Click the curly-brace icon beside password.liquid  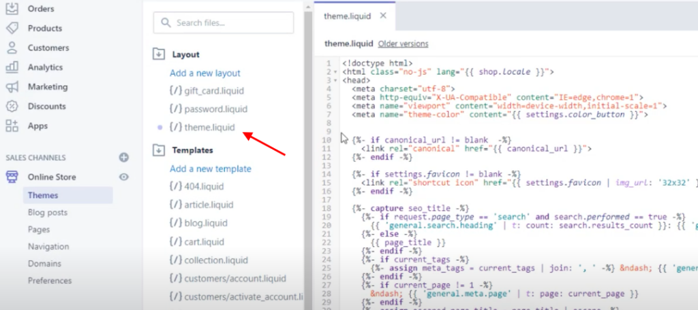[x=176, y=109]
